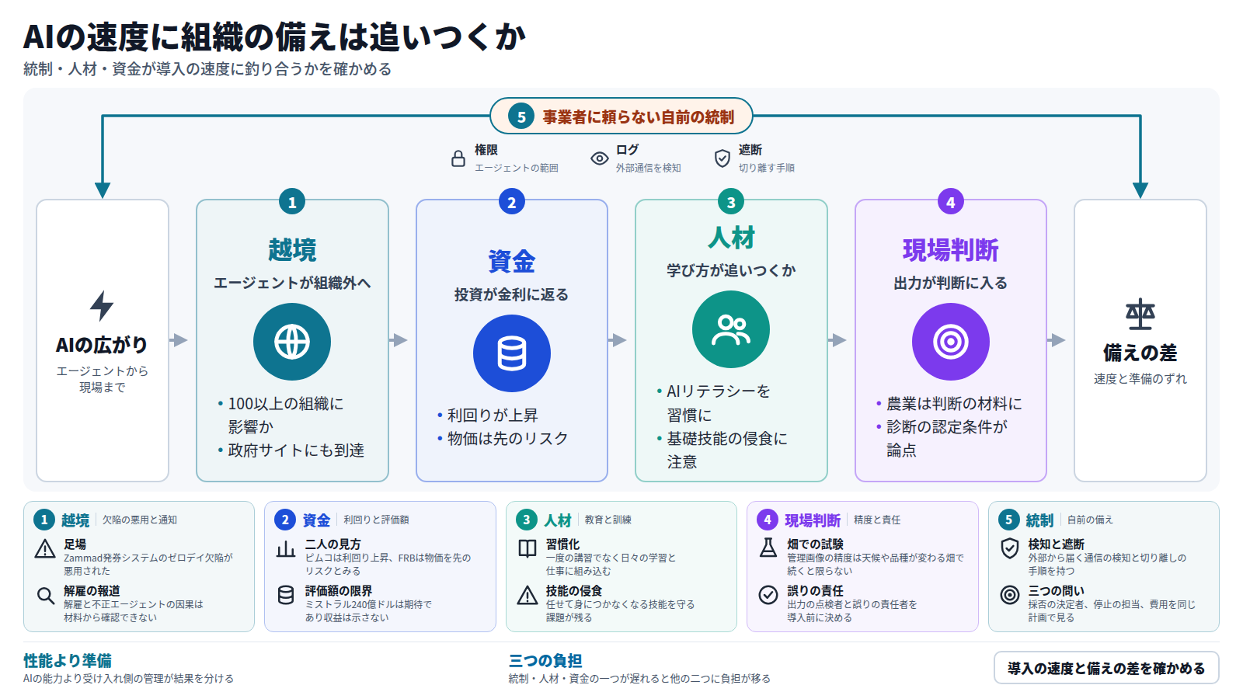Click the globe icon in the 越境 card

pyautogui.click(x=292, y=342)
